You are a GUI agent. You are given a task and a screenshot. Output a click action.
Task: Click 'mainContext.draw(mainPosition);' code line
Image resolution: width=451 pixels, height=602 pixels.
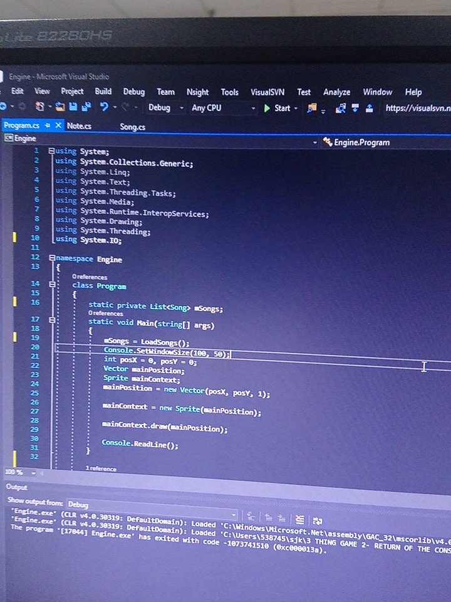coord(165,426)
